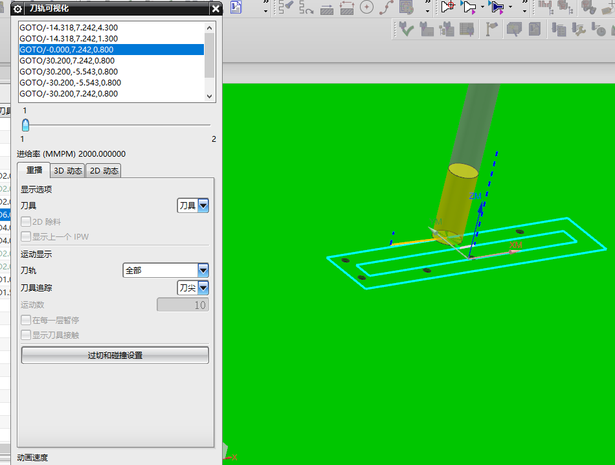Click the machine block toolbar icon
The height and width of the screenshot is (465, 615).
point(427,29)
